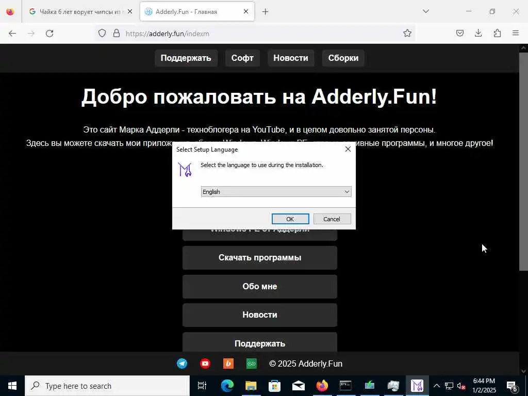Open the Firefox downloads panel
This screenshot has width=528, height=396.
tap(478, 33)
